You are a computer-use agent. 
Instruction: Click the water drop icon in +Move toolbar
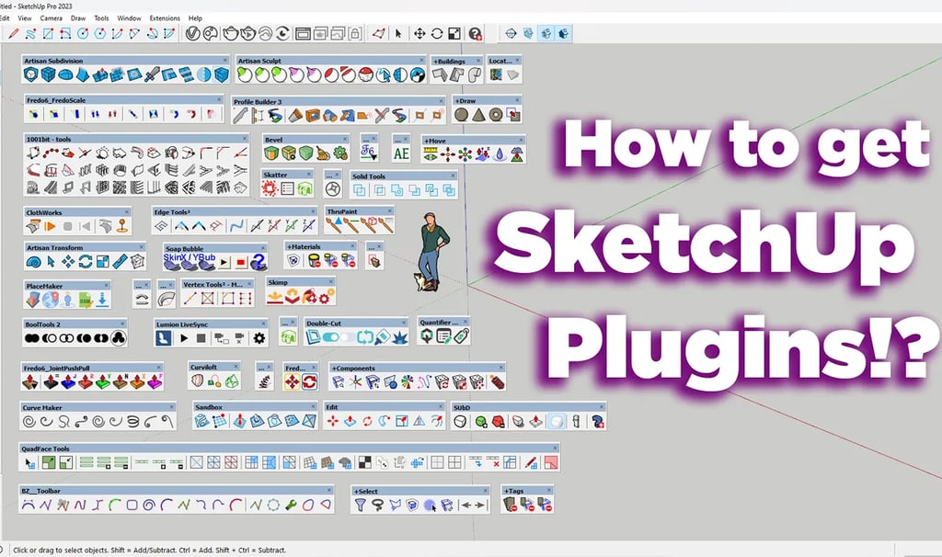pos(500,154)
